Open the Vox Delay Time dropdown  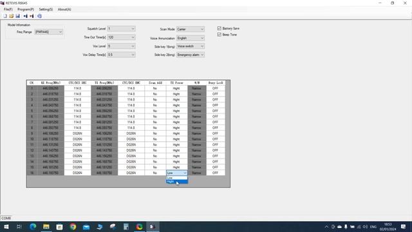coord(121,55)
